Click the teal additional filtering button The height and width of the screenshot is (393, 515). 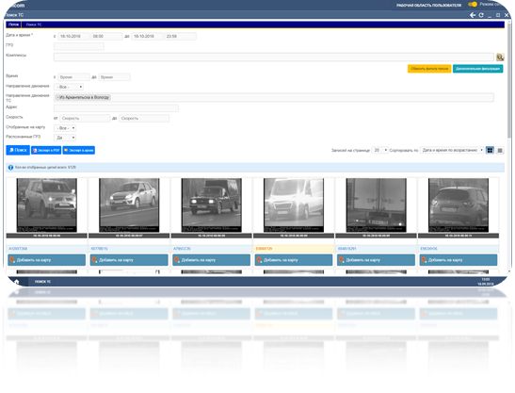pos(477,69)
